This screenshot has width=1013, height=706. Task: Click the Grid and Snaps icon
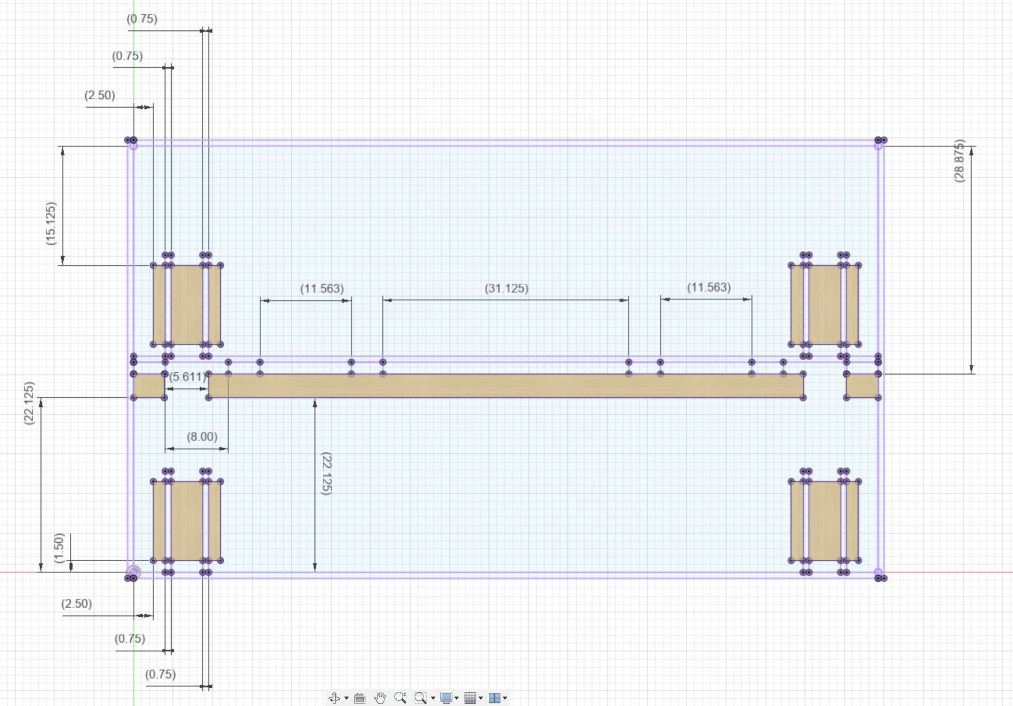(x=471, y=697)
